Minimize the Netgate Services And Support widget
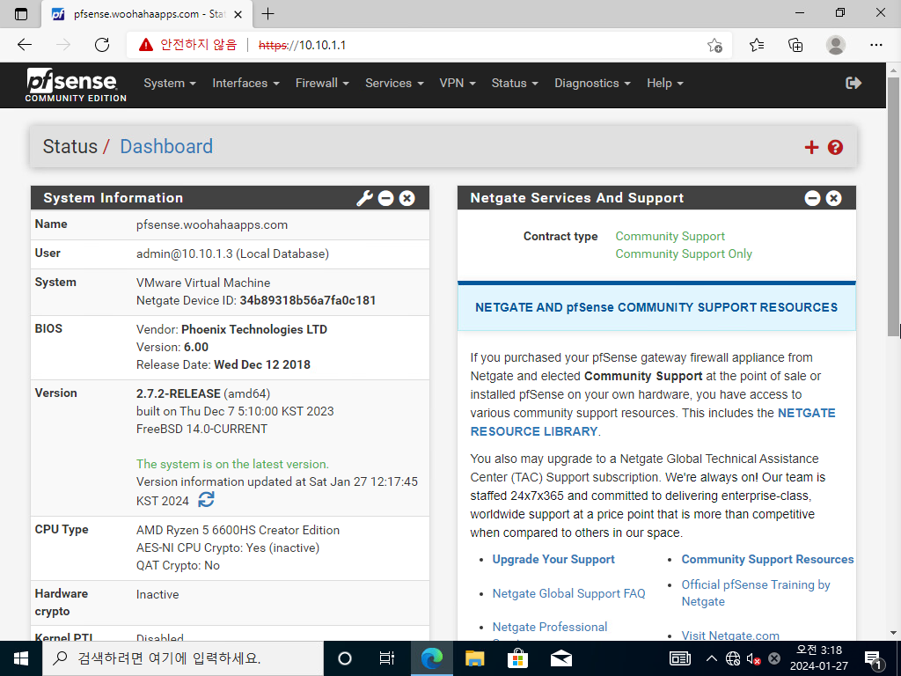 point(812,198)
